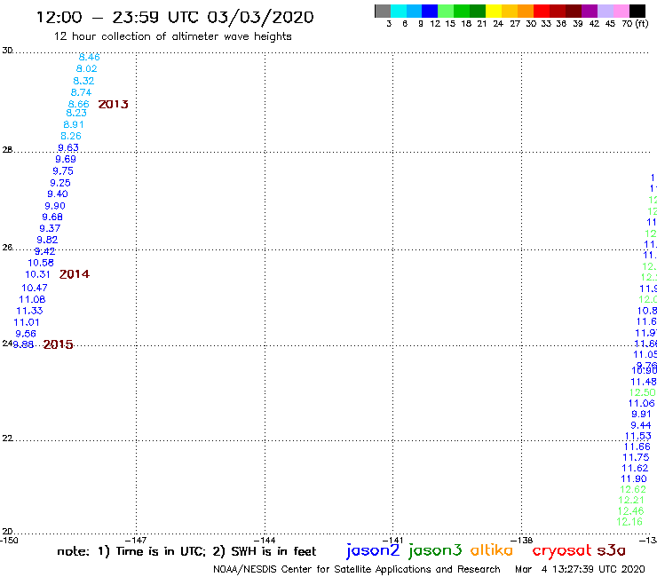Select the 8.66 value beside 2013

click(x=79, y=104)
